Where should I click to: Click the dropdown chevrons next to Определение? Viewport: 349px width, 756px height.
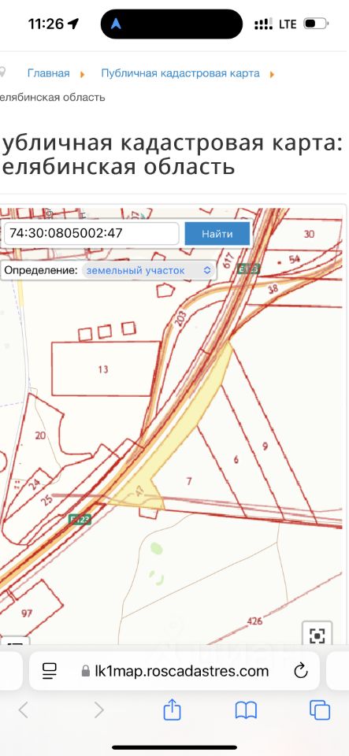coord(206,270)
